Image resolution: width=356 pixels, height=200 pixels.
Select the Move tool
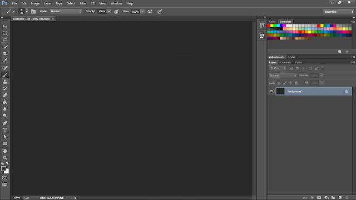5,27
